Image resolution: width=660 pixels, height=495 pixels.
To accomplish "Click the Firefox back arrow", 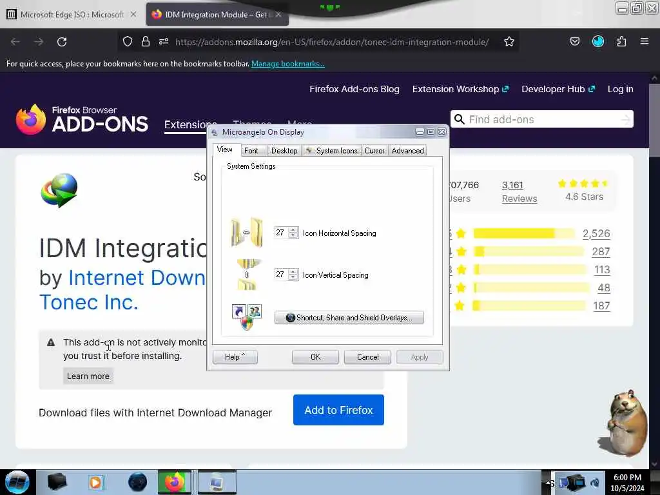I will coord(15,42).
